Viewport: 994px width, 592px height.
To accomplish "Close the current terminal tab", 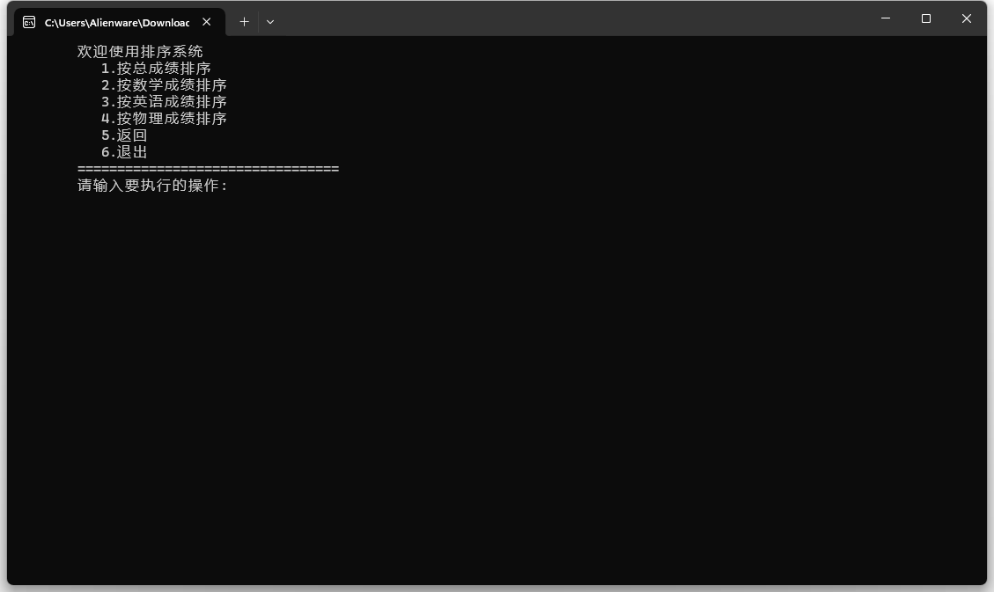I will pyautogui.click(x=207, y=21).
